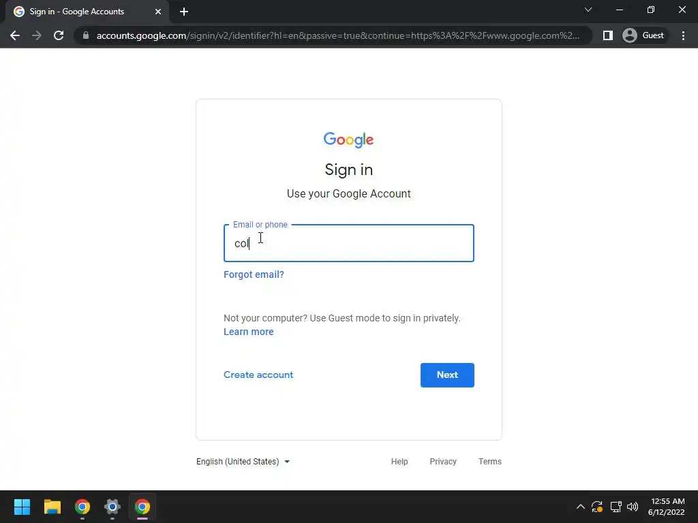This screenshot has width=698, height=523.
Task: Open the Learn more link
Action: (248, 332)
